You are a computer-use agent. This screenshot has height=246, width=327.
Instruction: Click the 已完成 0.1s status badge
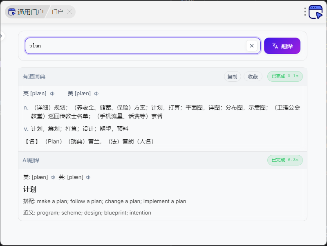[x=285, y=76]
